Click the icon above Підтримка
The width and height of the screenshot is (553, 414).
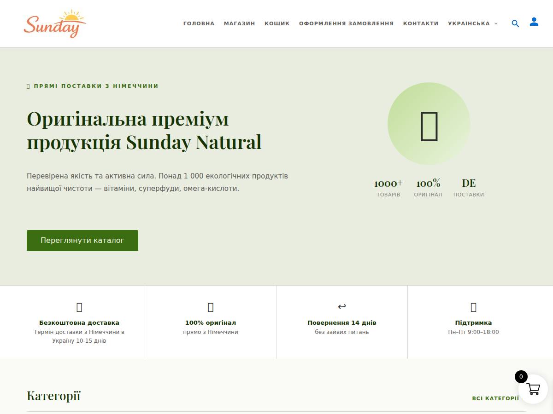click(x=473, y=307)
